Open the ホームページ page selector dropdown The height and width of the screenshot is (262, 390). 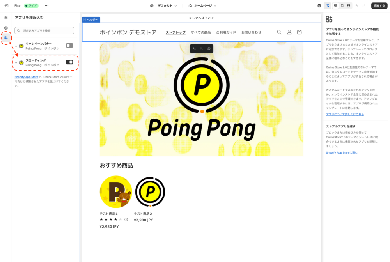[202, 6]
